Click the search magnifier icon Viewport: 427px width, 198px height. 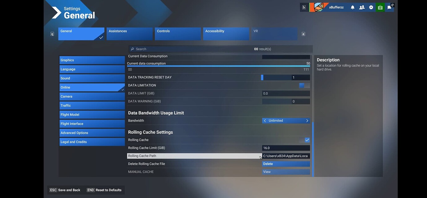pyautogui.click(x=132, y=49)
